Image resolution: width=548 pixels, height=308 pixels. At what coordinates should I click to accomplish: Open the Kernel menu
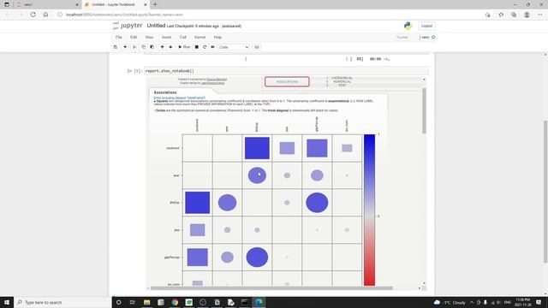[x=200, y=37]
